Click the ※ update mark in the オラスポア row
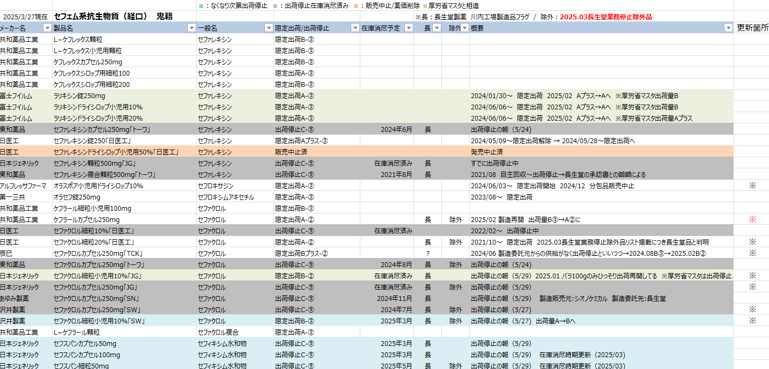Viewport: 769px width, 369px height. click(752, 186)
